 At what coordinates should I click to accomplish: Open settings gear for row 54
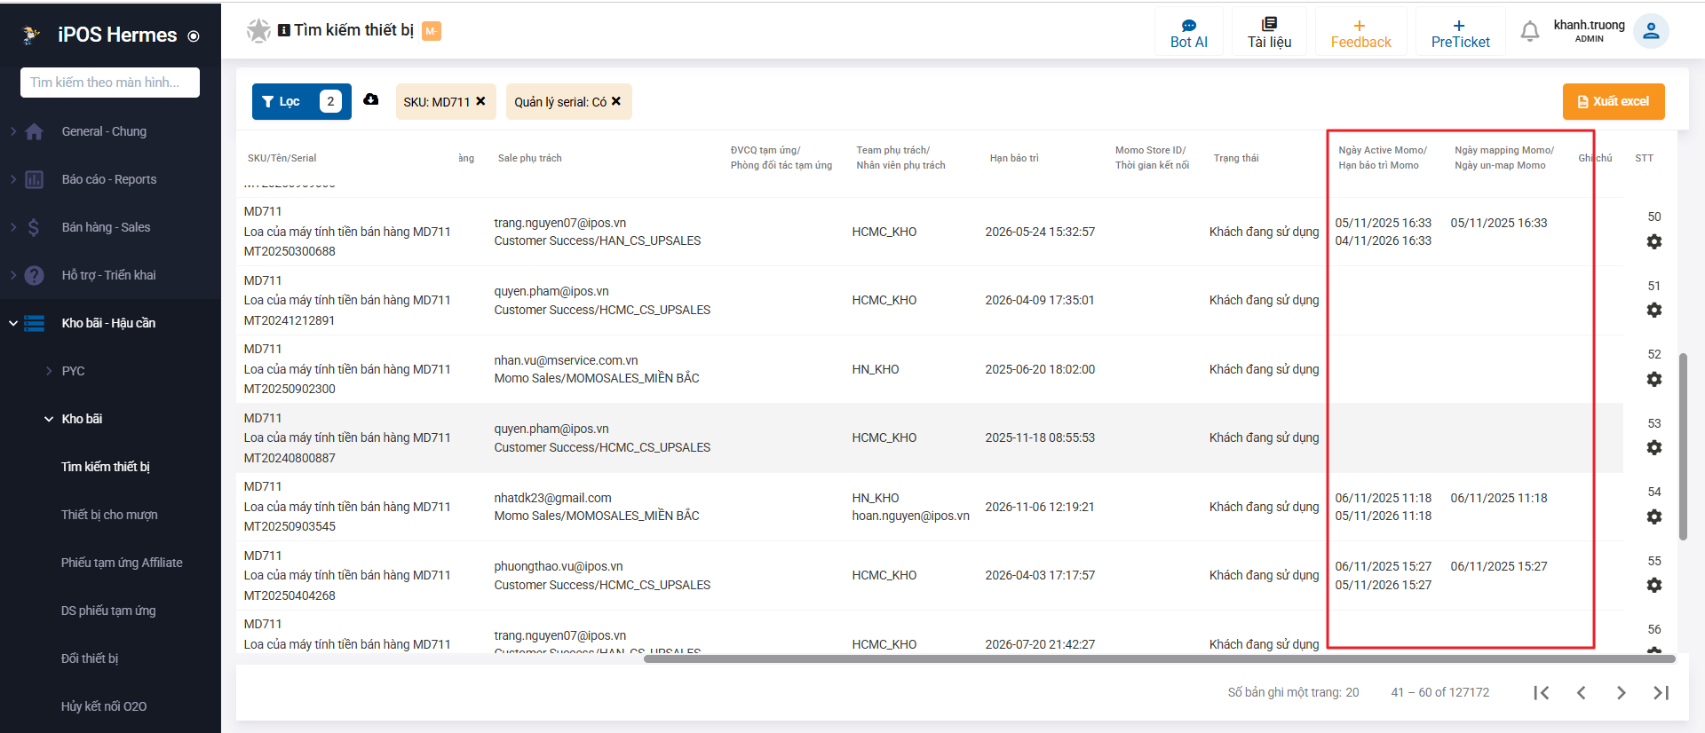(1654, 516)
